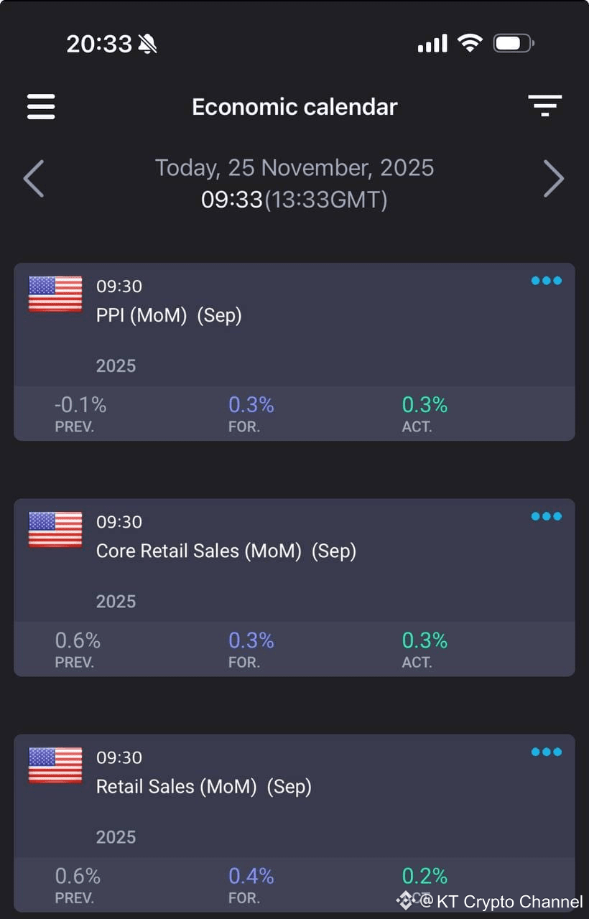Tap PPI actual value 0.3%
The width and height of the screenshot is (589, 919).
tap(425, 405)
